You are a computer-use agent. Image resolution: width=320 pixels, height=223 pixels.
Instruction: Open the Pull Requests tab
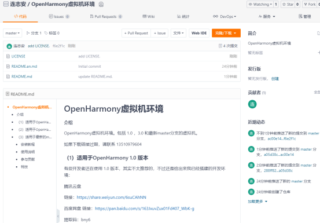pyautogui.click(x=106, y=17)
